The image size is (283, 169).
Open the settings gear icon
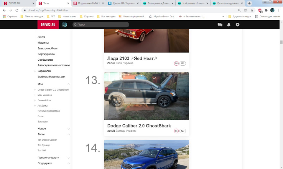(238, 24)
